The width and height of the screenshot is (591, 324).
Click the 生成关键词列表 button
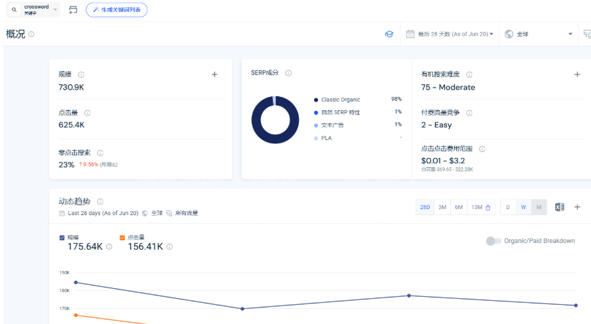click(116, 10)
